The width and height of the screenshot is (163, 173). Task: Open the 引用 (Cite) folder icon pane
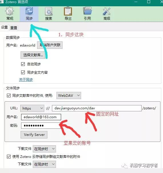(x=87, y=14)
